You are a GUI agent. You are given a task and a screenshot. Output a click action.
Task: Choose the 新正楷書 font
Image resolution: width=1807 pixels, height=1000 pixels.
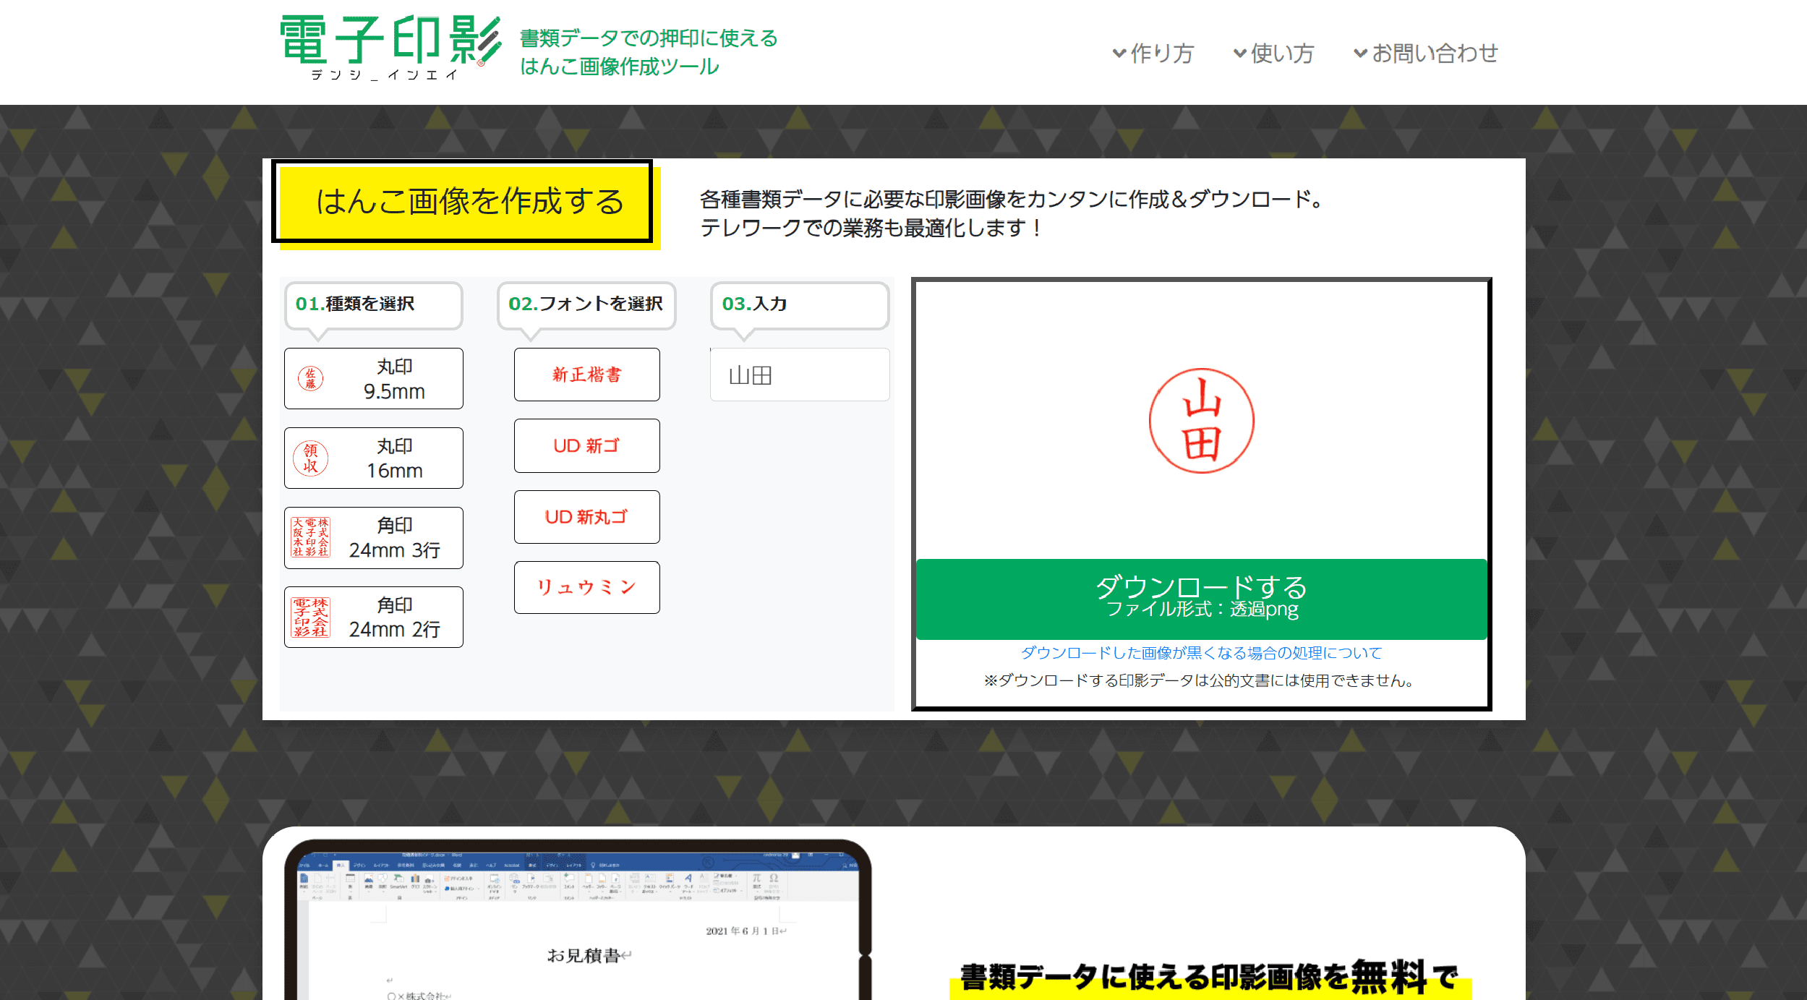587,375
